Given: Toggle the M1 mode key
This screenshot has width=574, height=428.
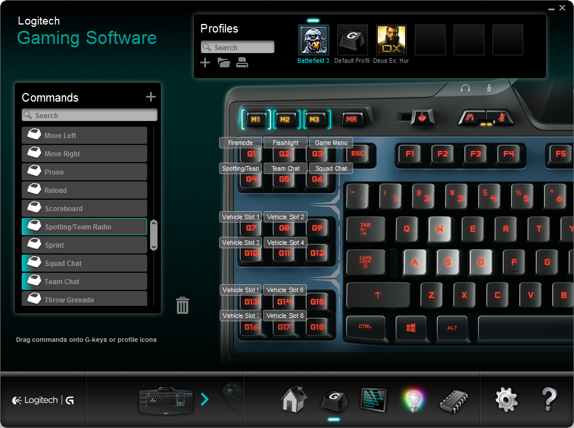Looking at the screenshot, I should click(256, 119).
